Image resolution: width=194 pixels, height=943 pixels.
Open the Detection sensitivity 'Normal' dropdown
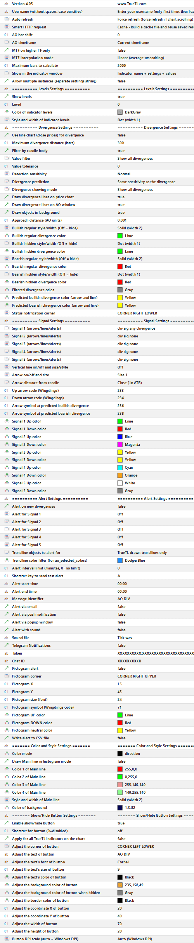click(124, 174)
